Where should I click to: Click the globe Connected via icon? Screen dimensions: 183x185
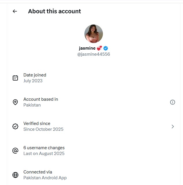pos(15,175)
